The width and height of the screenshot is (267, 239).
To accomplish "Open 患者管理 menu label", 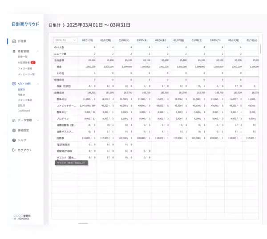I will (23, 51).
